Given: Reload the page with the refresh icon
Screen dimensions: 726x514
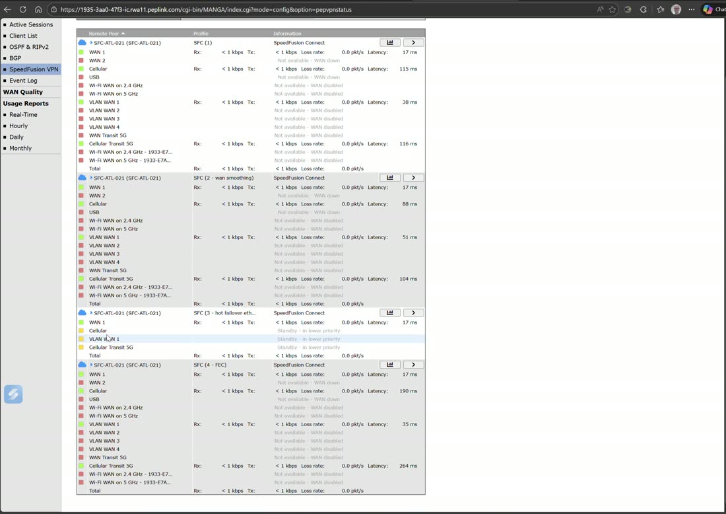Looking at the screenshot, I should click(x=22, y=9).
